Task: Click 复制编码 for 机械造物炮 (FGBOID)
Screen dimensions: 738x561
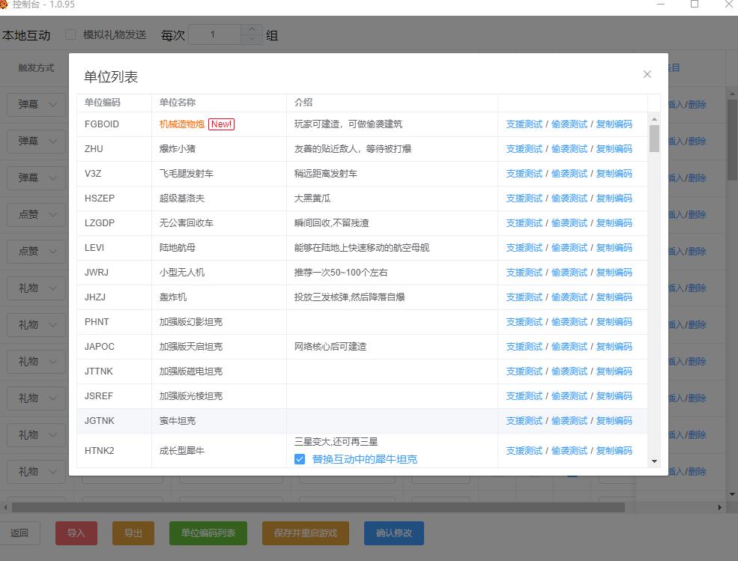Action: (x=614, y=124)
